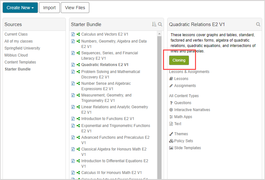265x180 pixels.
Task: Click the Import button
Action: 49,8
